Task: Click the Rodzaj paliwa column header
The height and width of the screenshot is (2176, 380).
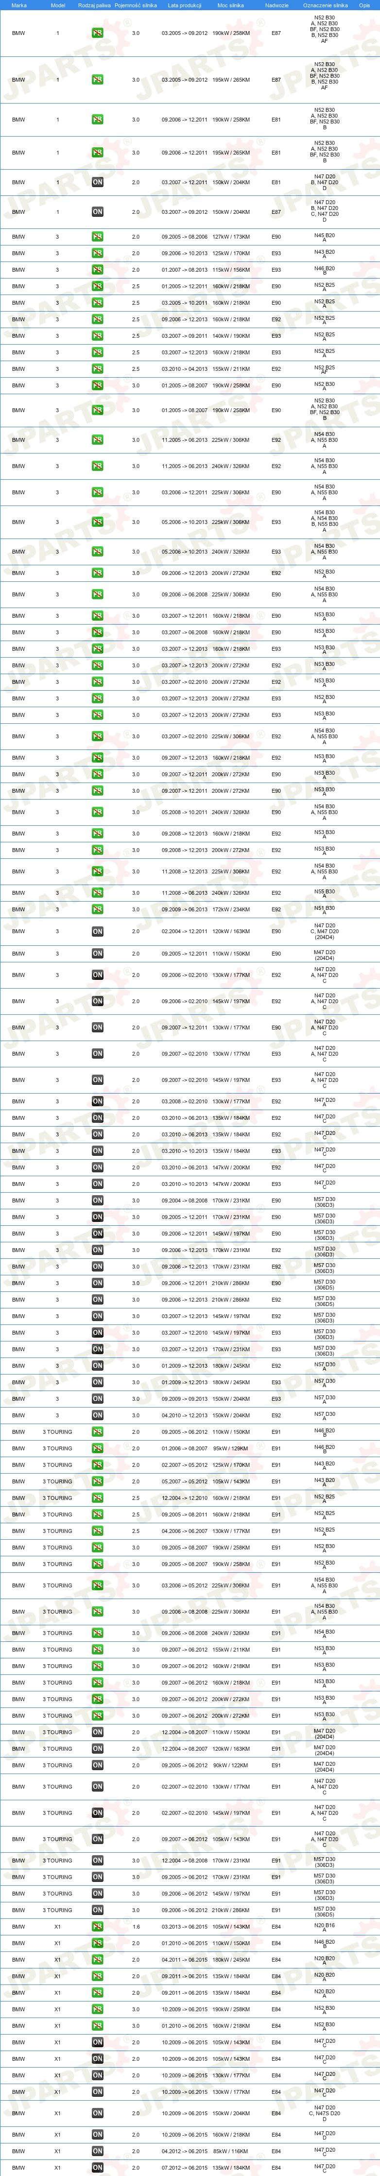Action: 94,5
